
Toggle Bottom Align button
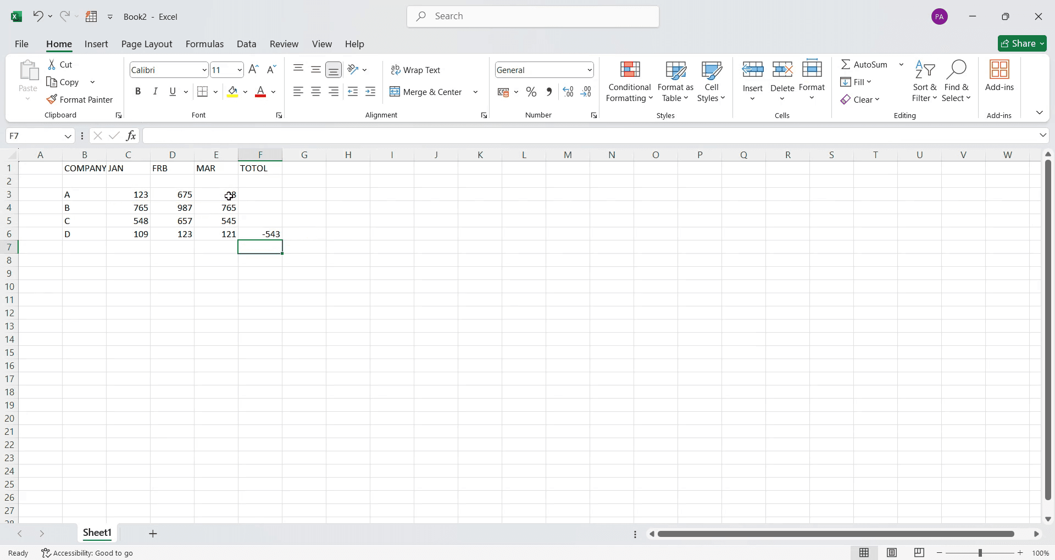[334, 69]
